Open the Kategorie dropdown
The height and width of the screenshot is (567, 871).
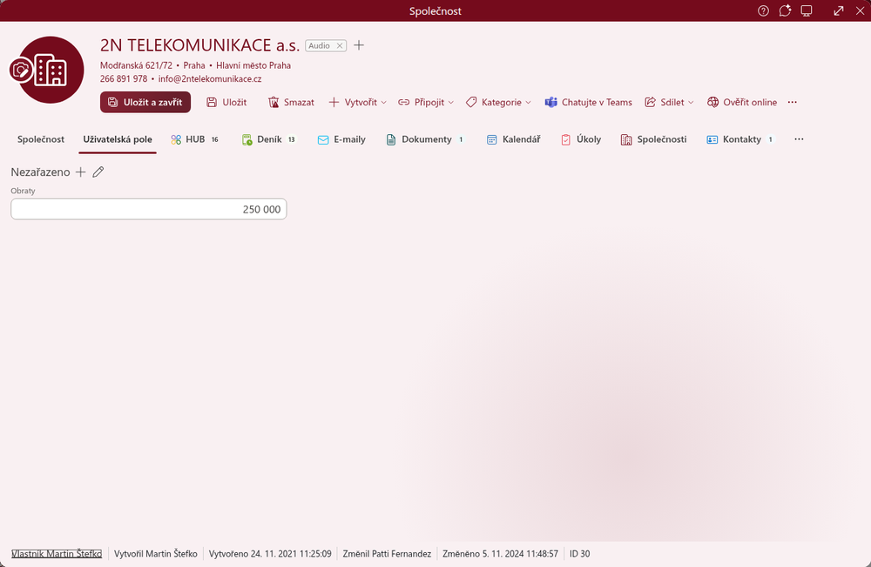(498, 102)
